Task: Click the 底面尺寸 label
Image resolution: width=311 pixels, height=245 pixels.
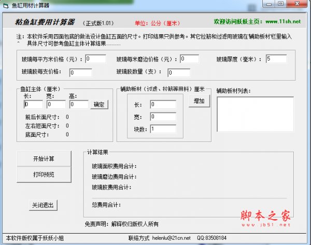Action: [37, 135]
